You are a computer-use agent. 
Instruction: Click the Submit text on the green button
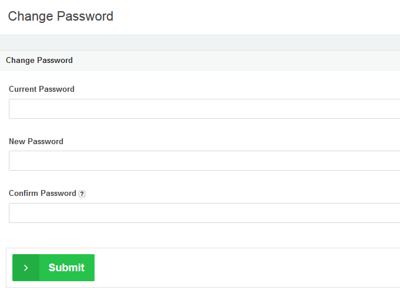coord(66,268)
